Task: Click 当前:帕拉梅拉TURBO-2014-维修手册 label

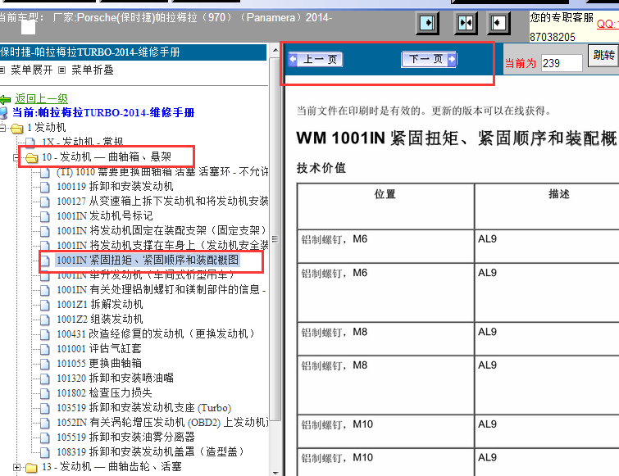Action: [103, 112]
